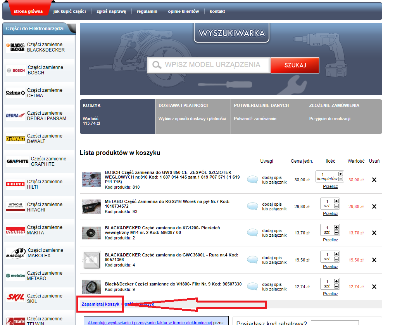Click the electronic invoices acceptance link

click(x=150, y=323)
